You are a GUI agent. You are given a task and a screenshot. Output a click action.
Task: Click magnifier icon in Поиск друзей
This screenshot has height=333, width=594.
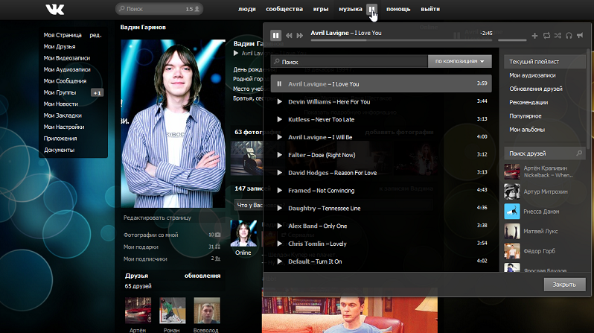click(579, 153)
